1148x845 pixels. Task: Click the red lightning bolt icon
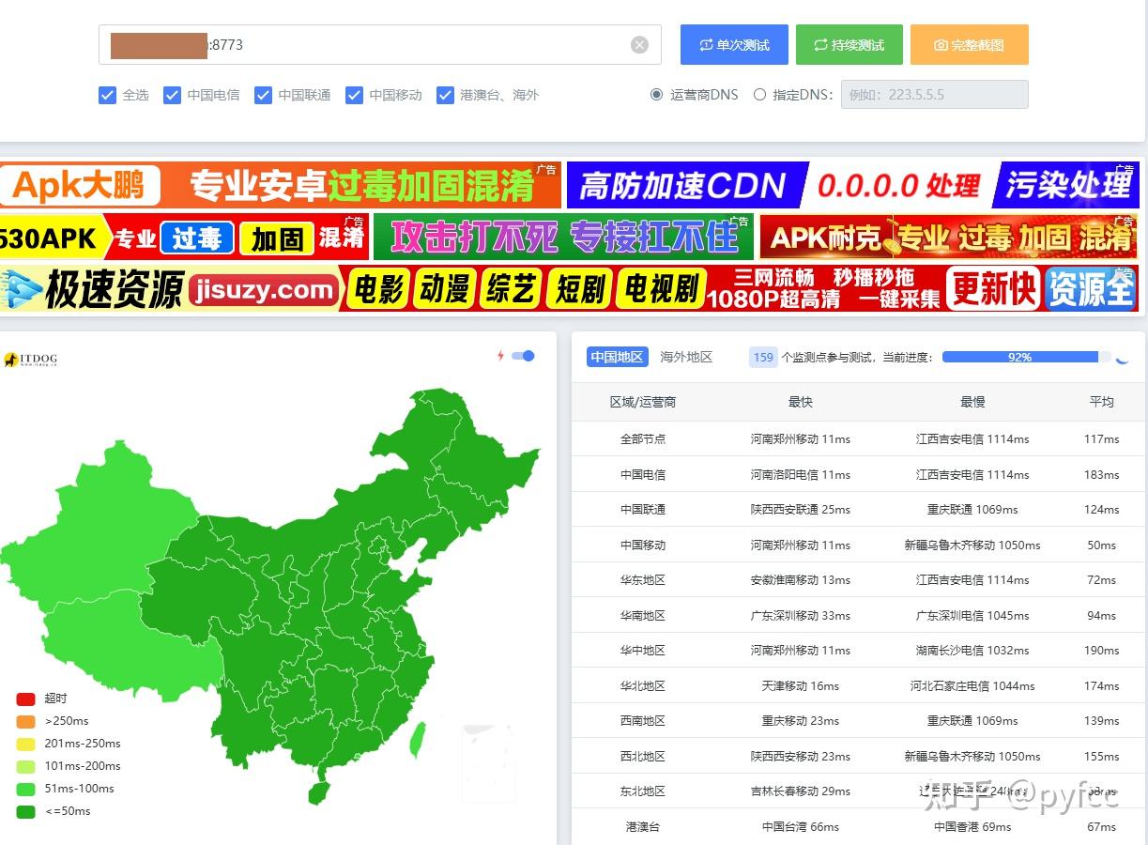pos(501,356)
